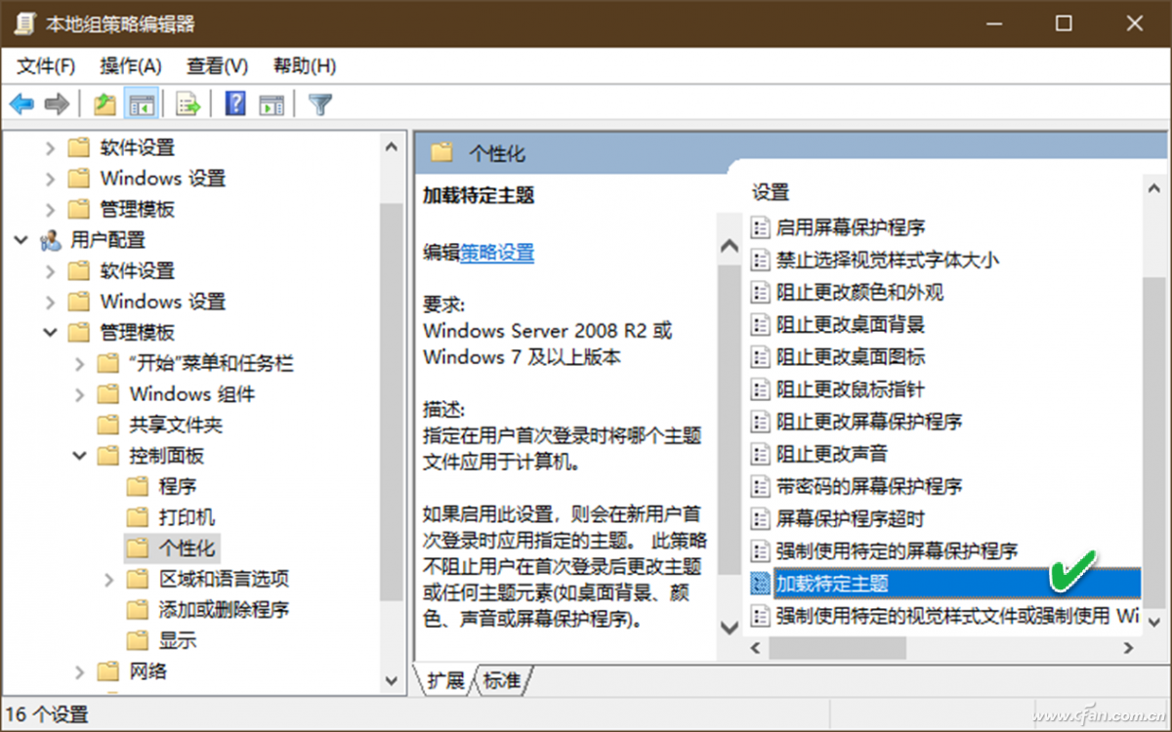This screenshot has height=732, width=1172.
Task: Expand Windows 设置 node under 用户配置
Action: point(51,302)
